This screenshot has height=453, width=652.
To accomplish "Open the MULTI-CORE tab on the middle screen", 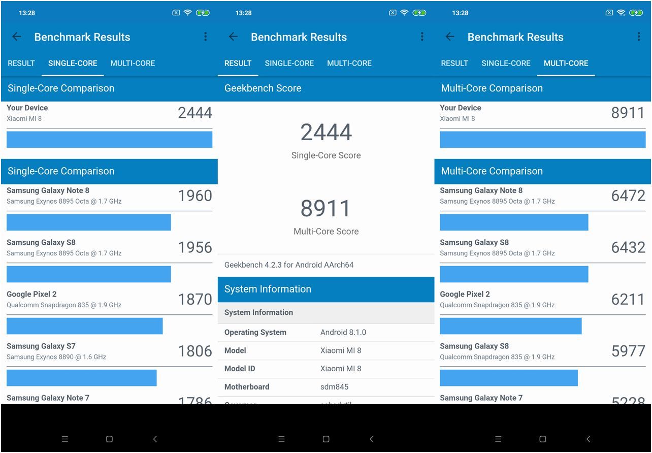I will click(349, 63).
